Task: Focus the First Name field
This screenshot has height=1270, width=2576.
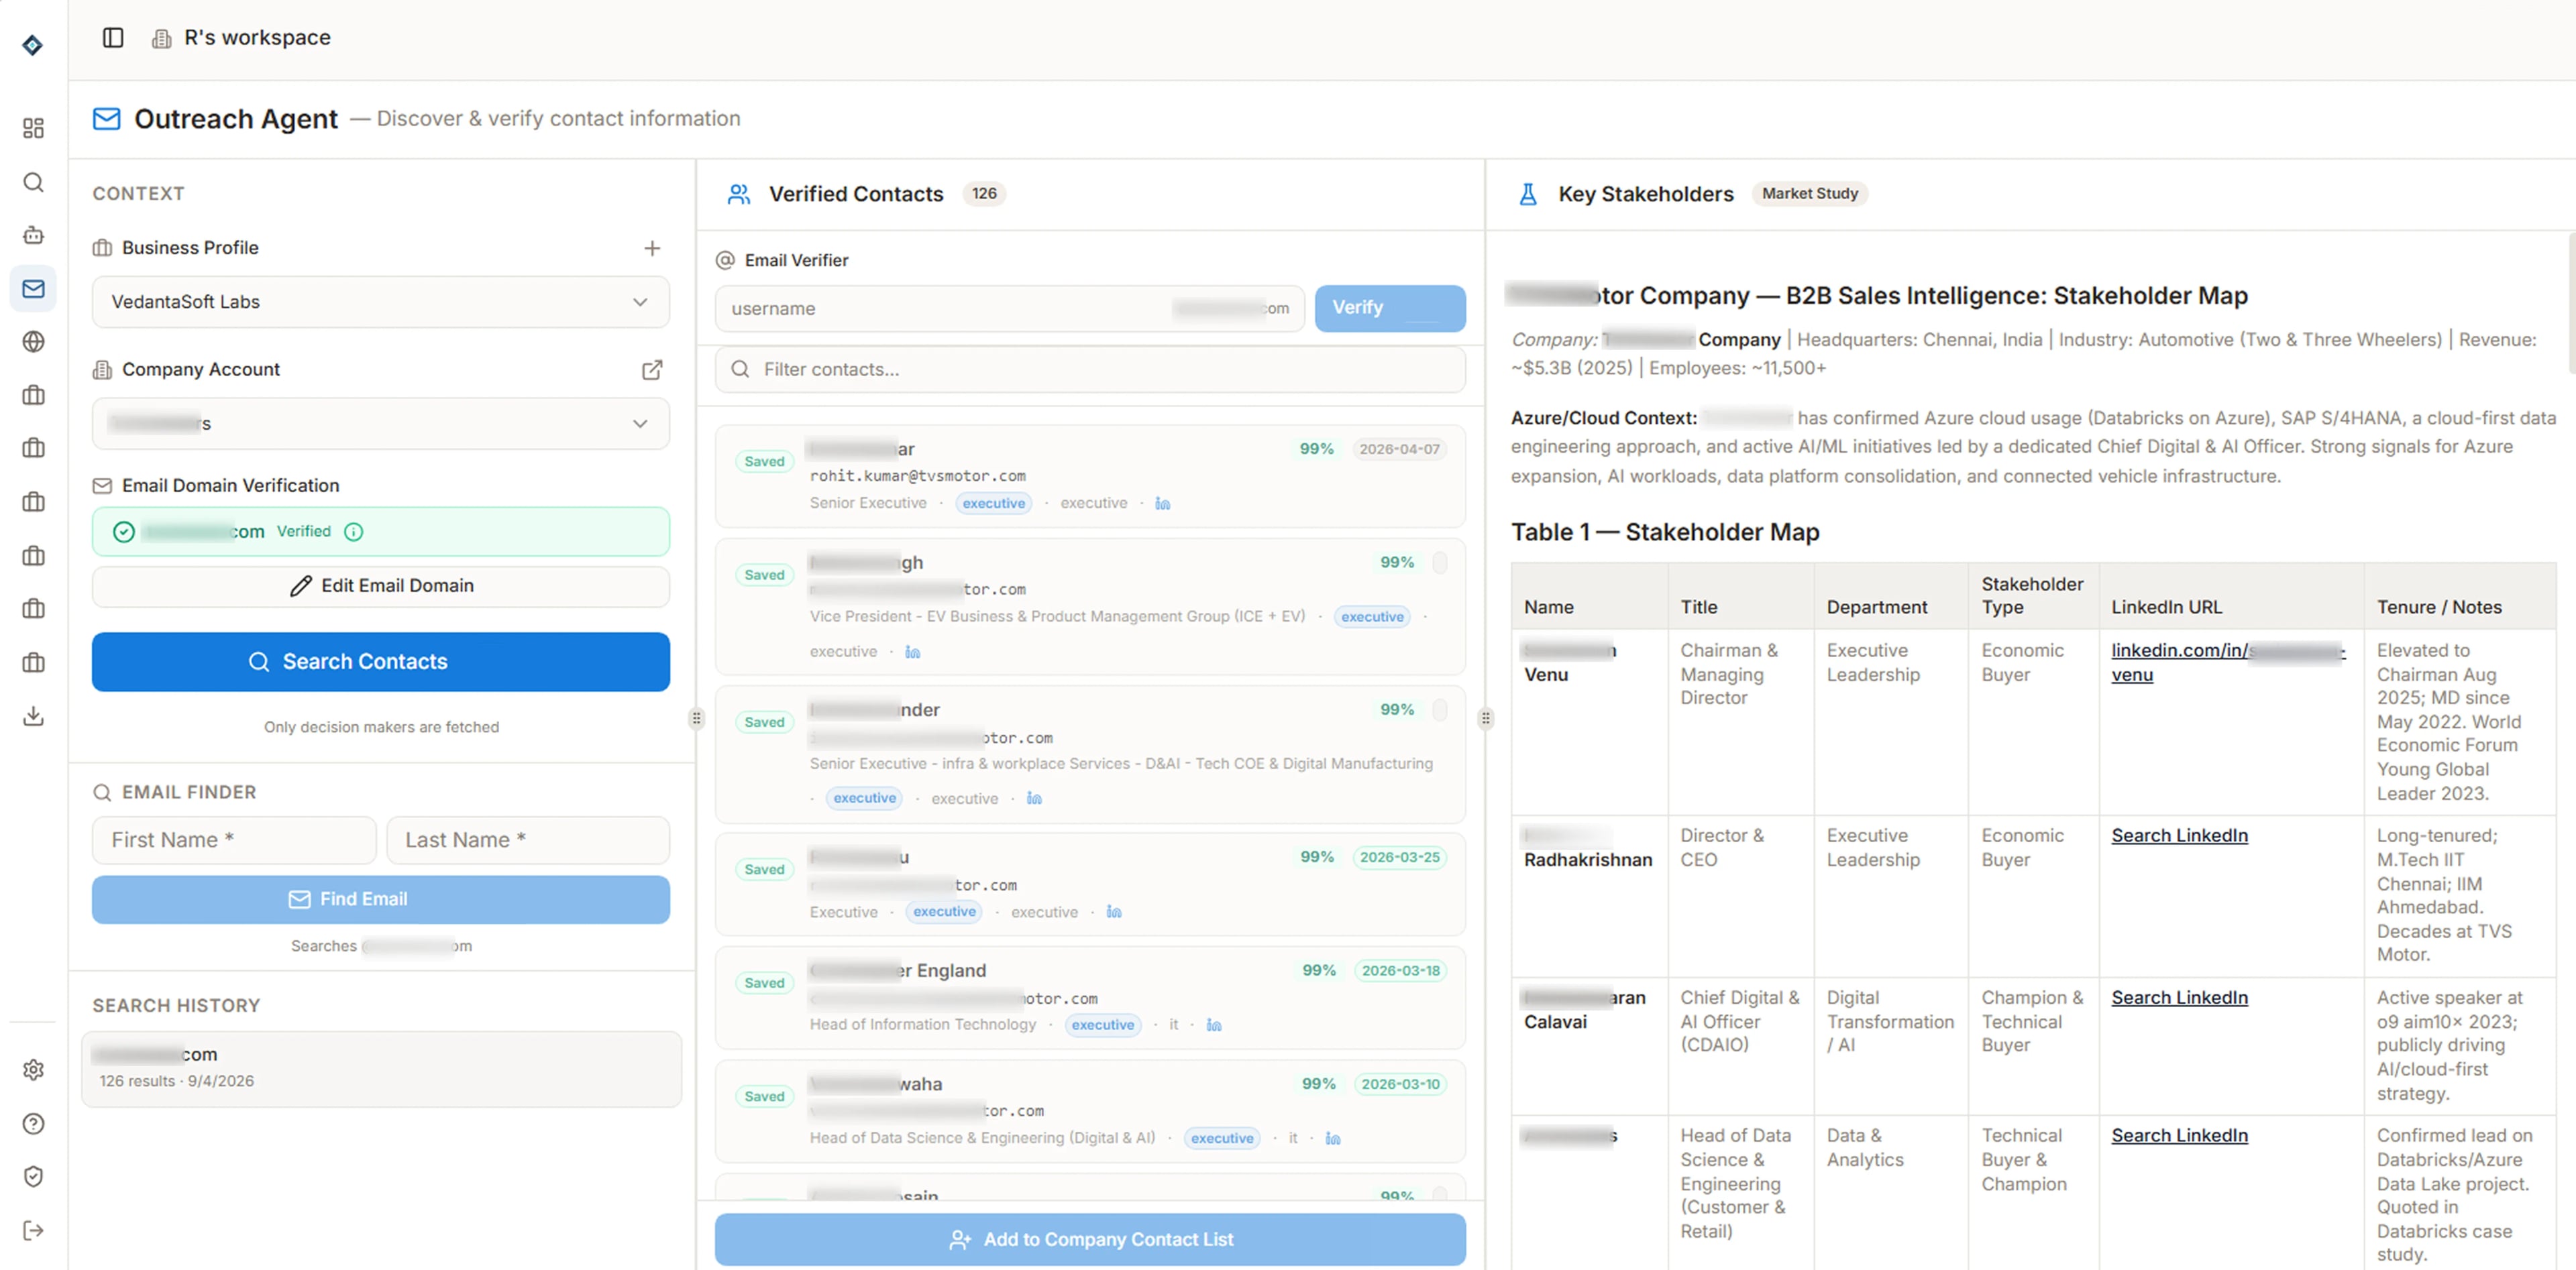Action: click(234, 840)
